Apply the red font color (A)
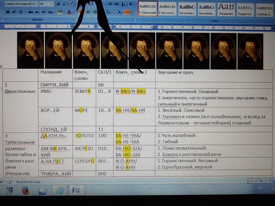Image resolution: width=275 pixels, height=206 pixels. [x=69, y=12]
